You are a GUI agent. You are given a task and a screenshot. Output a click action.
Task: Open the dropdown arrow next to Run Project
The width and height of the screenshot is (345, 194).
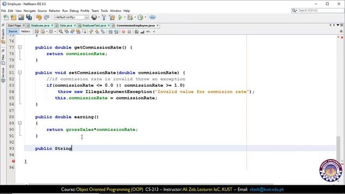(125, 17)
